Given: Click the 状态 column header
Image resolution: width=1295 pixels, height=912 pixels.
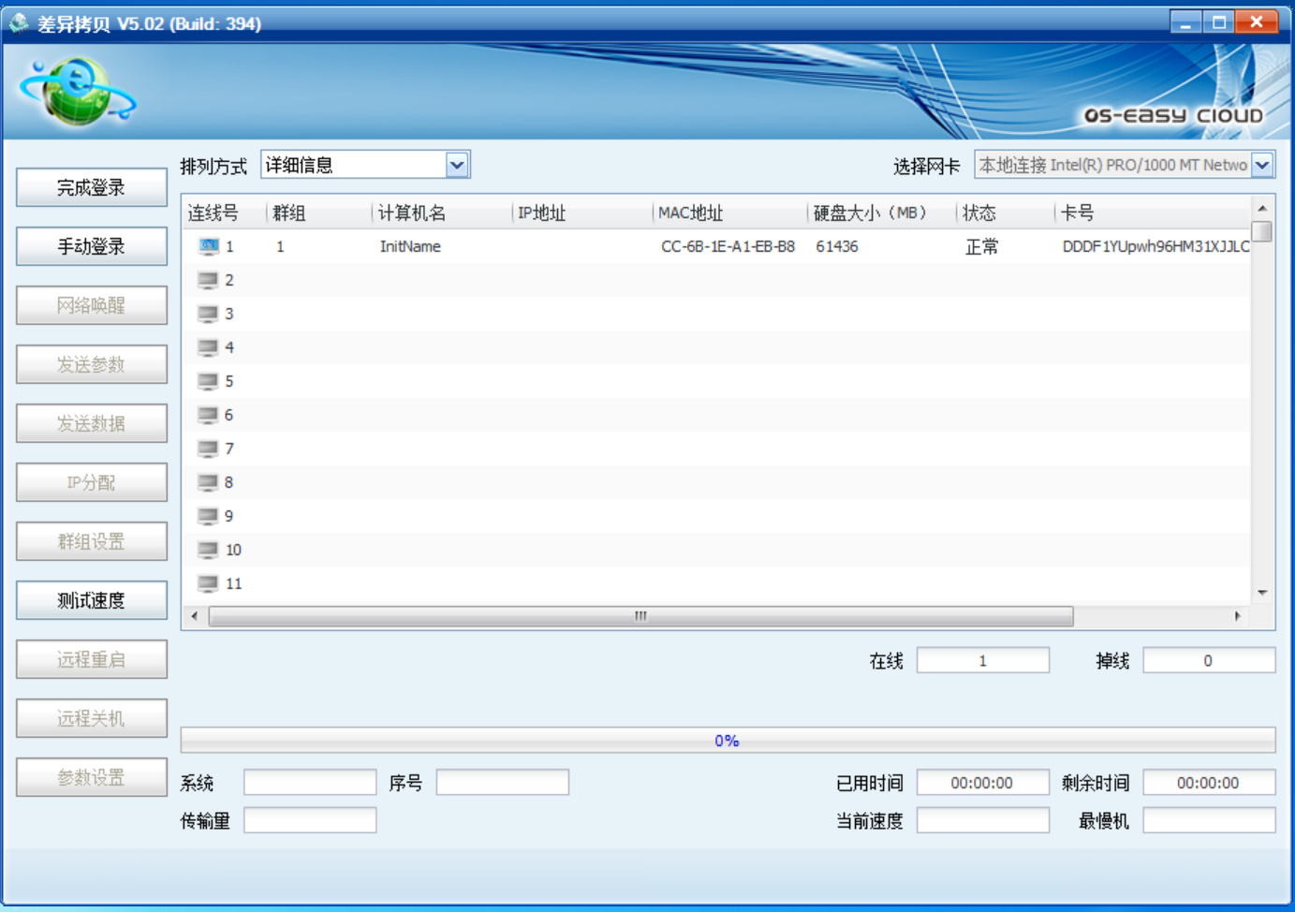Looking at the screenshot, I should tap(979, 213).
